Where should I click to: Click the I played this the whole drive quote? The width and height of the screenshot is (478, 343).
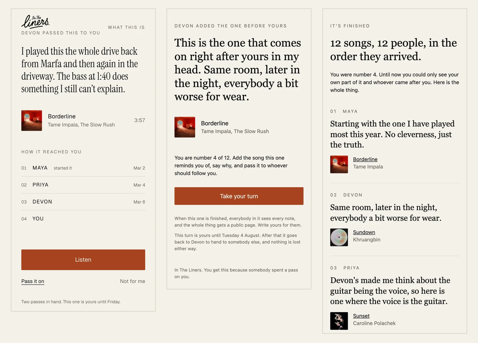pyautogui.click(x=79, y=70)
